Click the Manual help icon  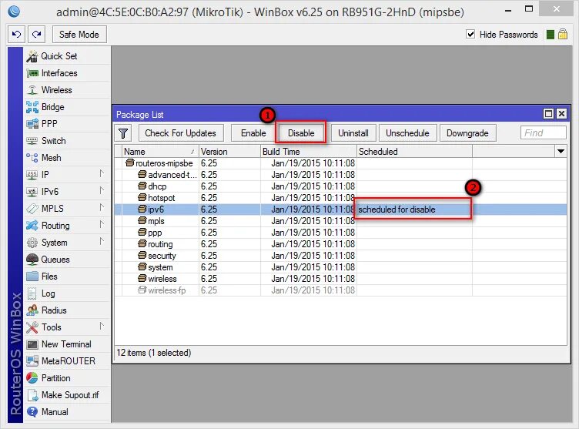(32, 412)
